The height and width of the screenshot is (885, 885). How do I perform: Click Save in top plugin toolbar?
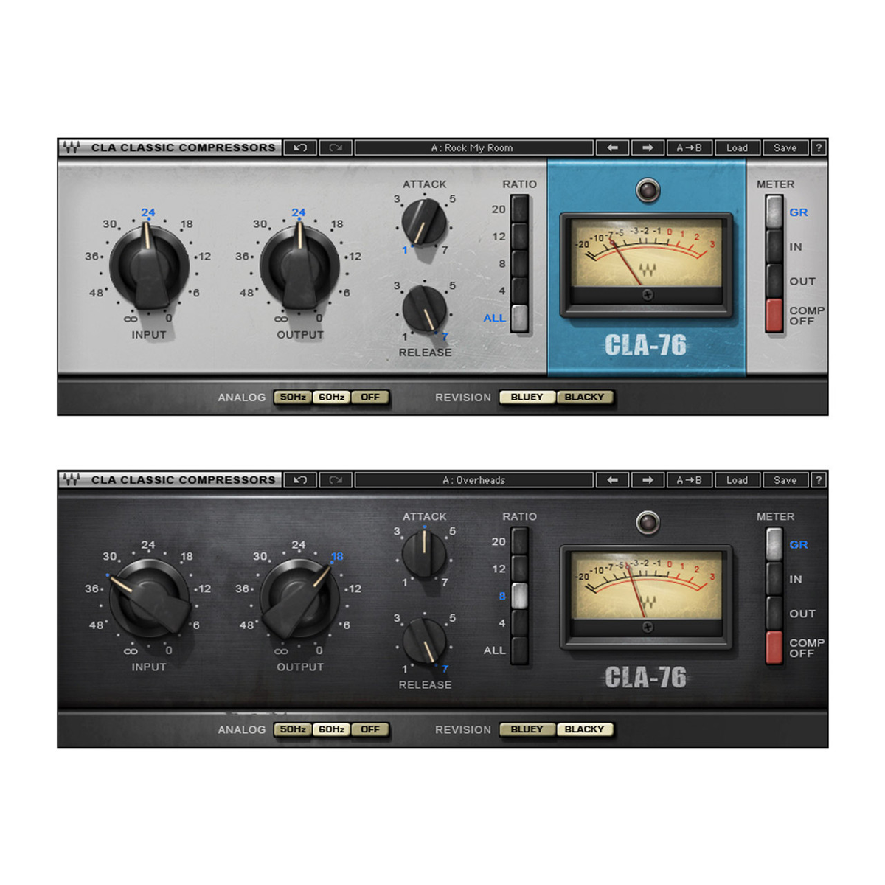pyautogui.click(x=785, y=147)
